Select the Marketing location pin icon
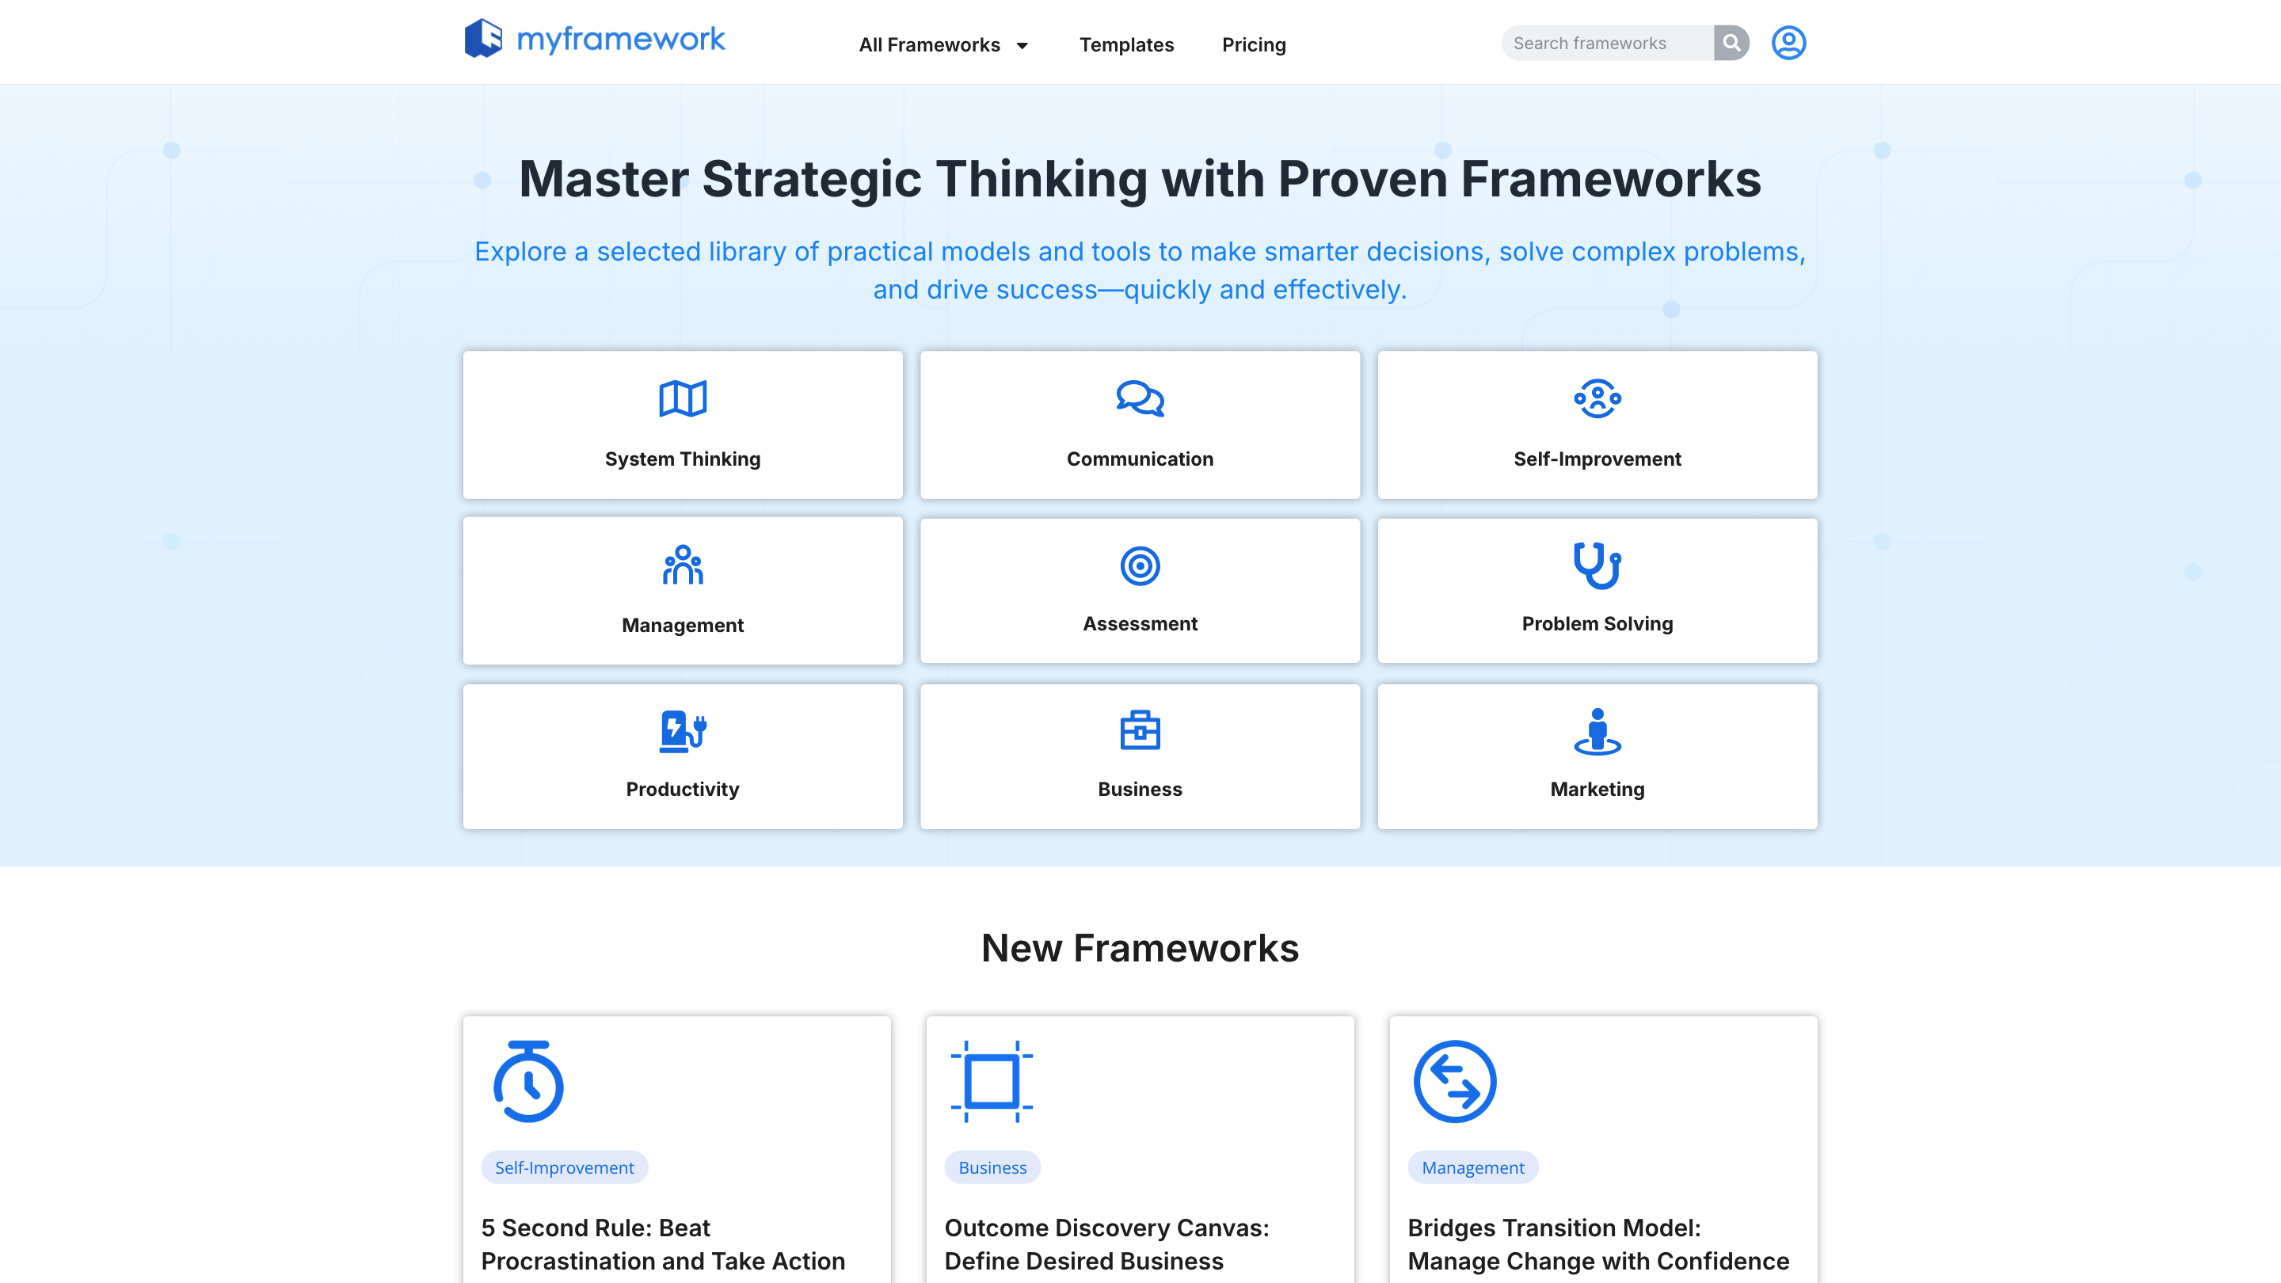This screenshot has width=2281, height=1283. [x=1597, y=731]
